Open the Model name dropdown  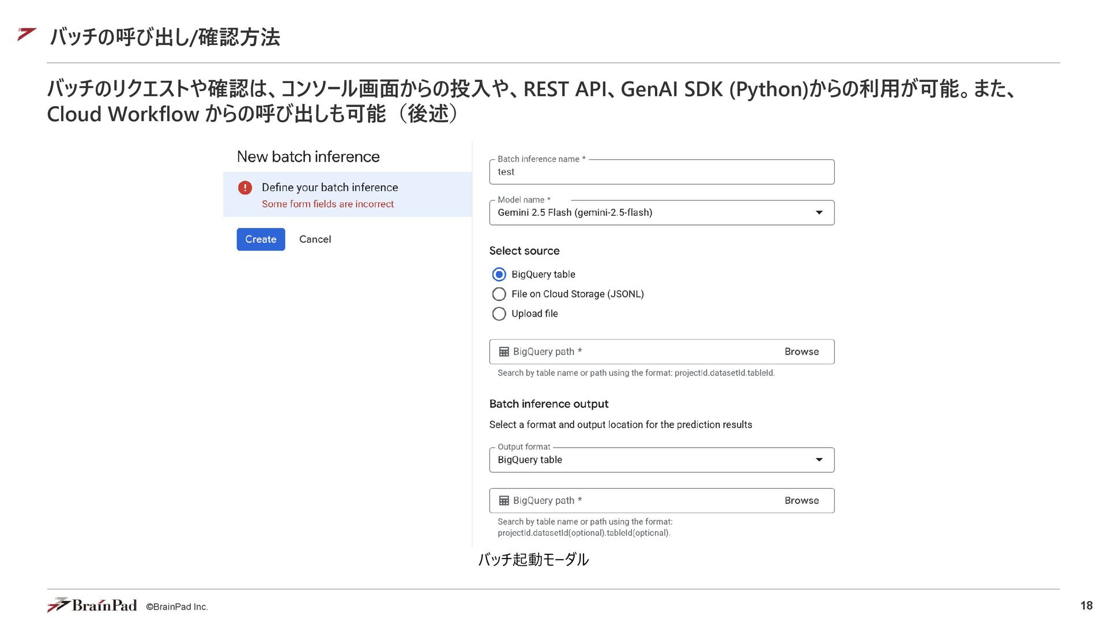click(662, 212)
